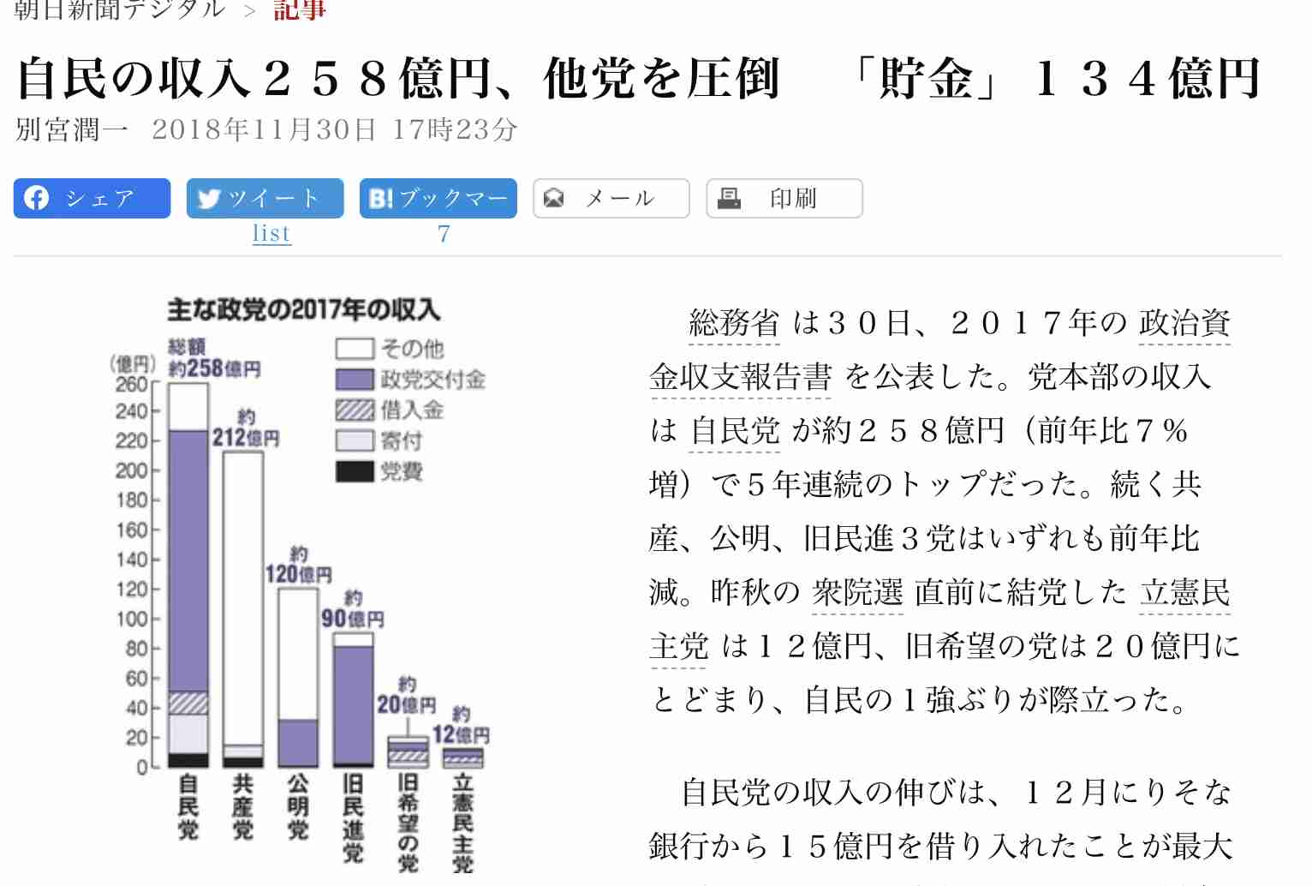Screen dimensions: 1312x886
Task: Enlarge the 主な政党の2017年の収入 chart image
Action: [x=299, y=583]
